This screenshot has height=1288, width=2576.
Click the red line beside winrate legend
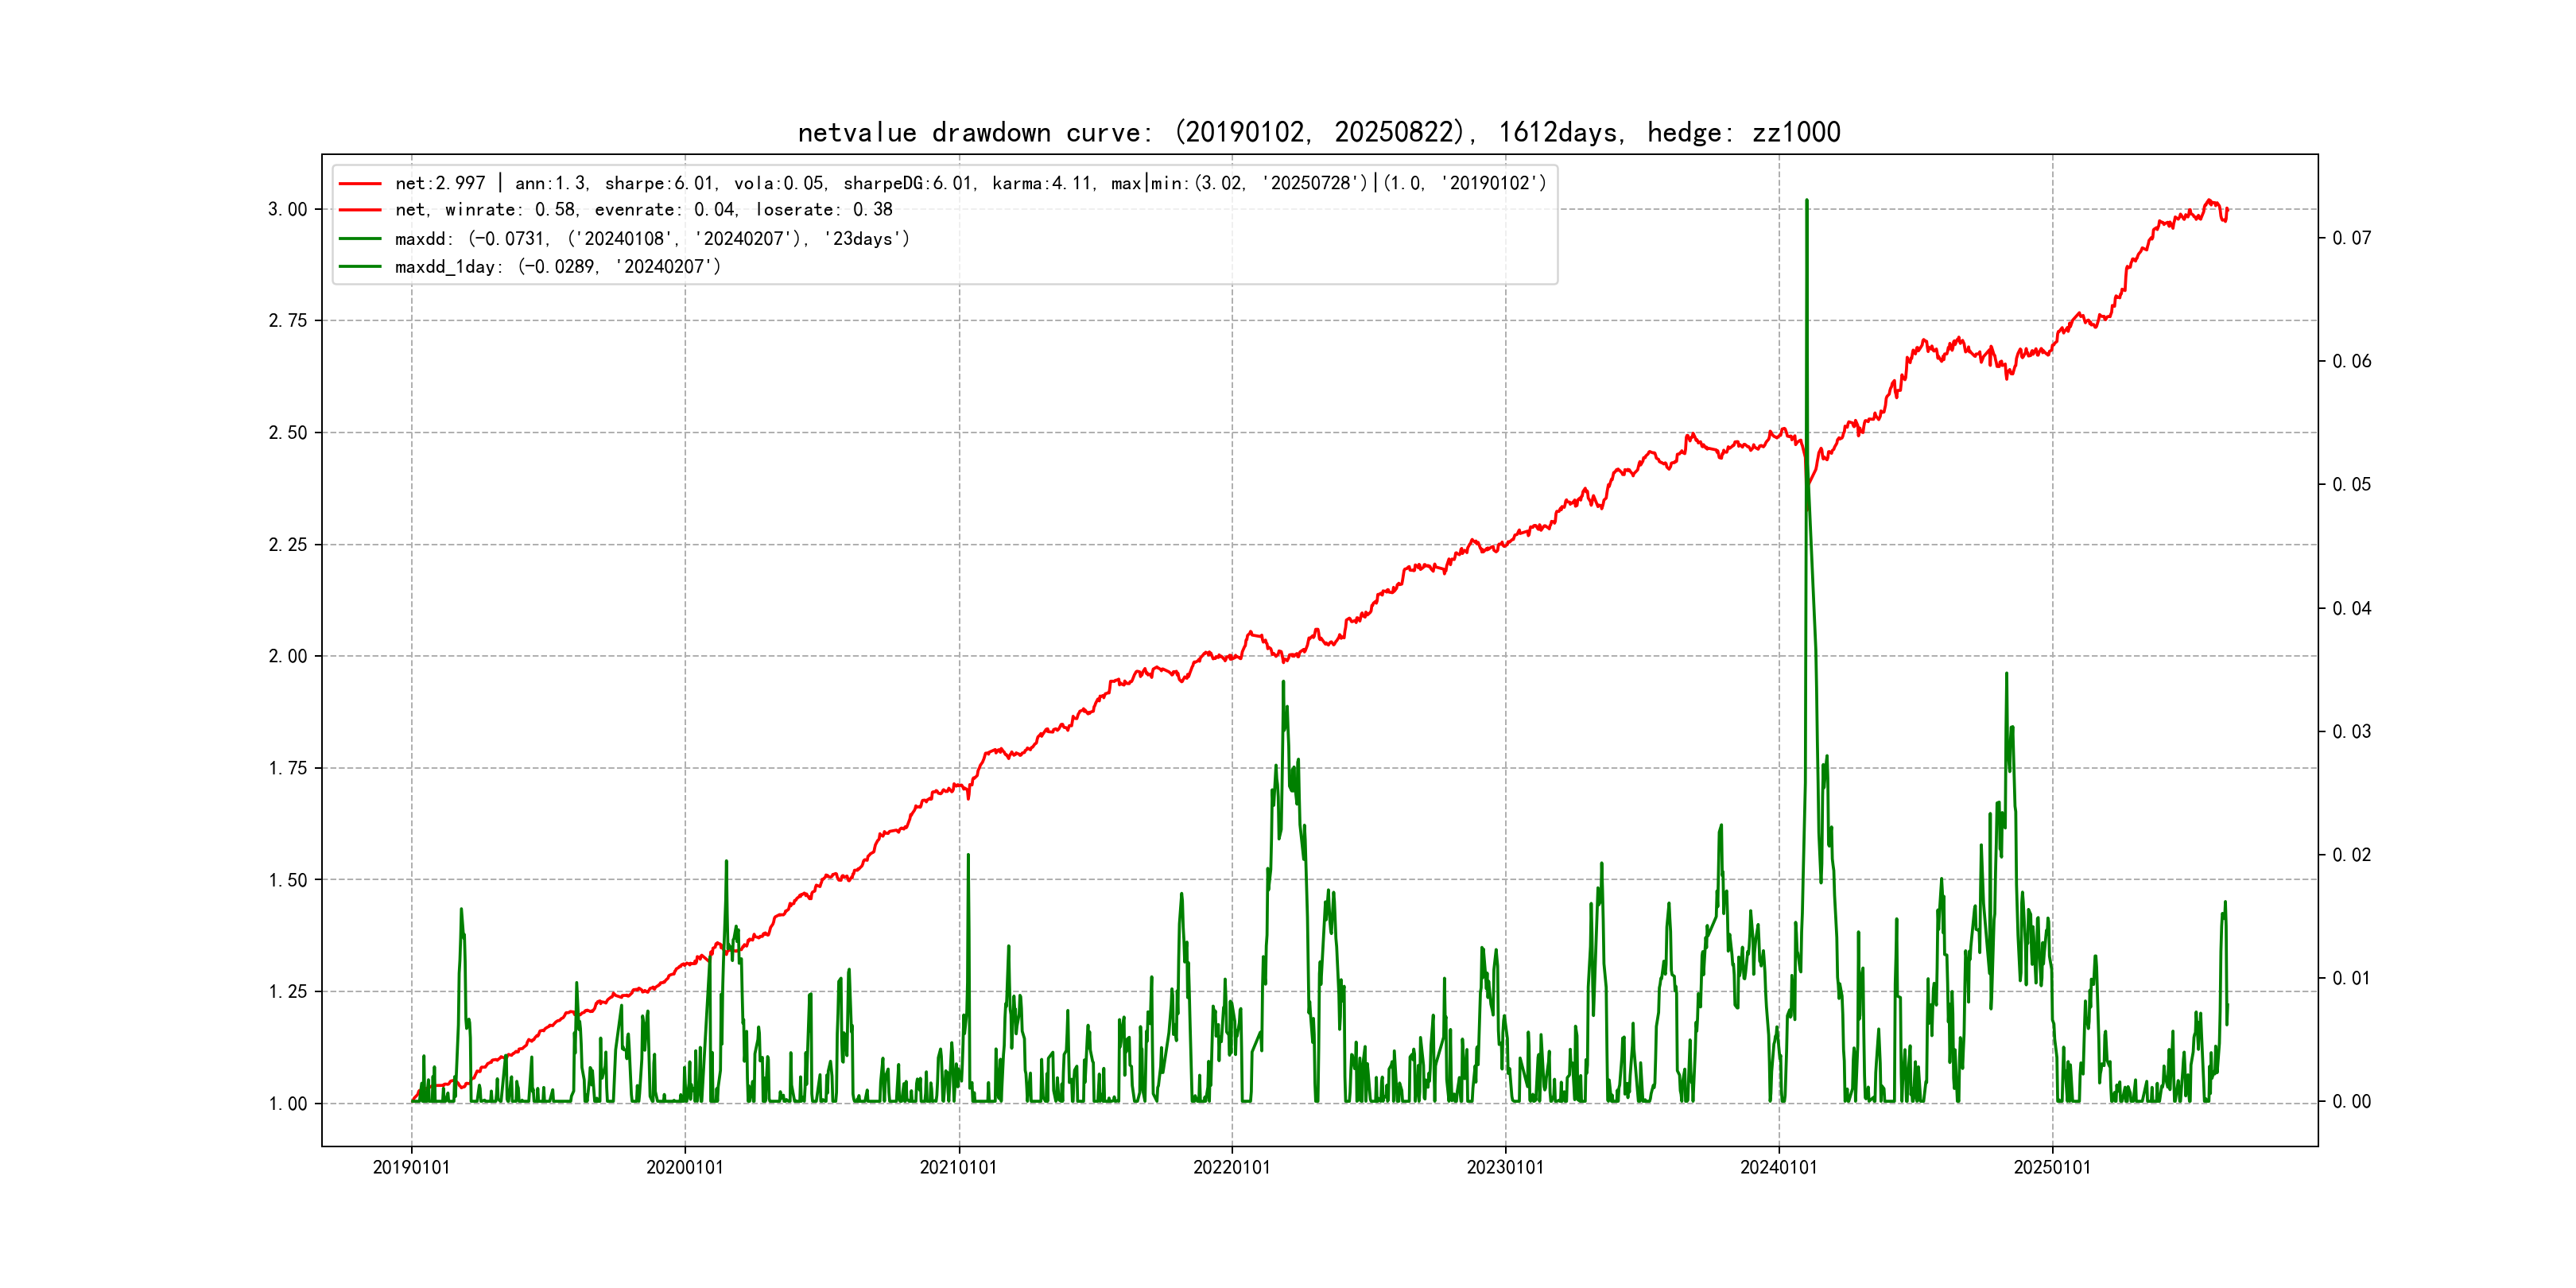pyautogui.click(x=360, y=210)
